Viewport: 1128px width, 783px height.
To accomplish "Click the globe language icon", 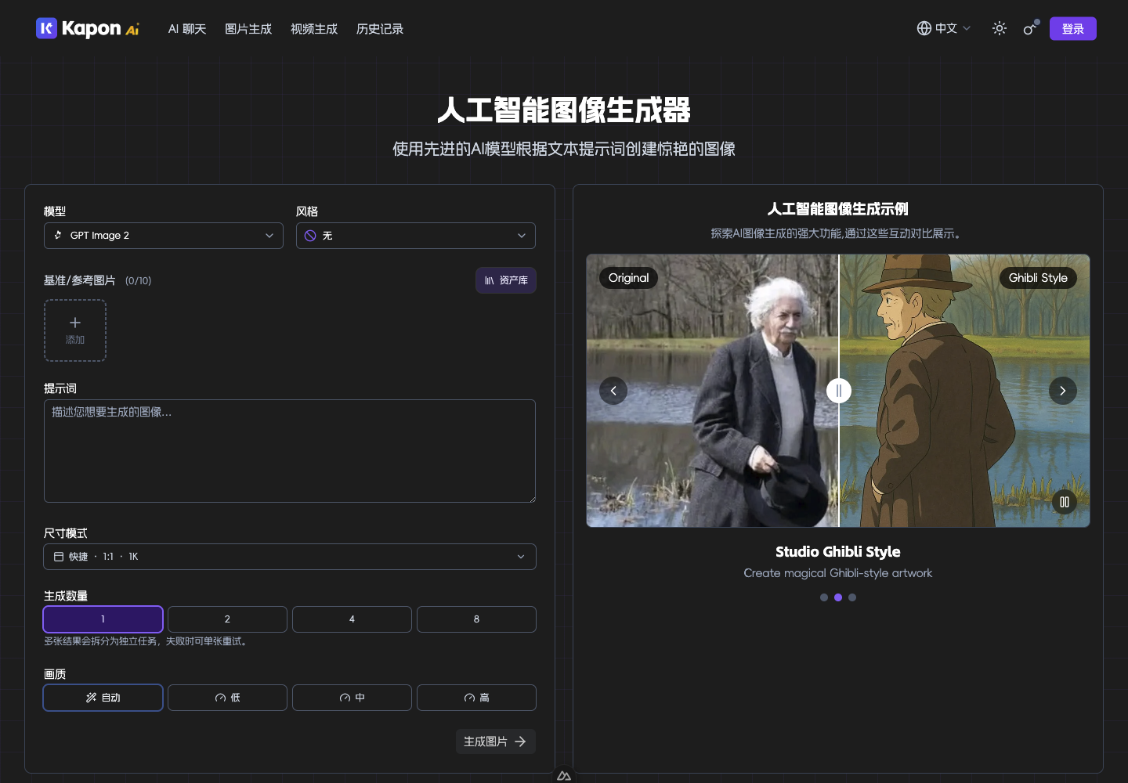I will click(924, 28).
